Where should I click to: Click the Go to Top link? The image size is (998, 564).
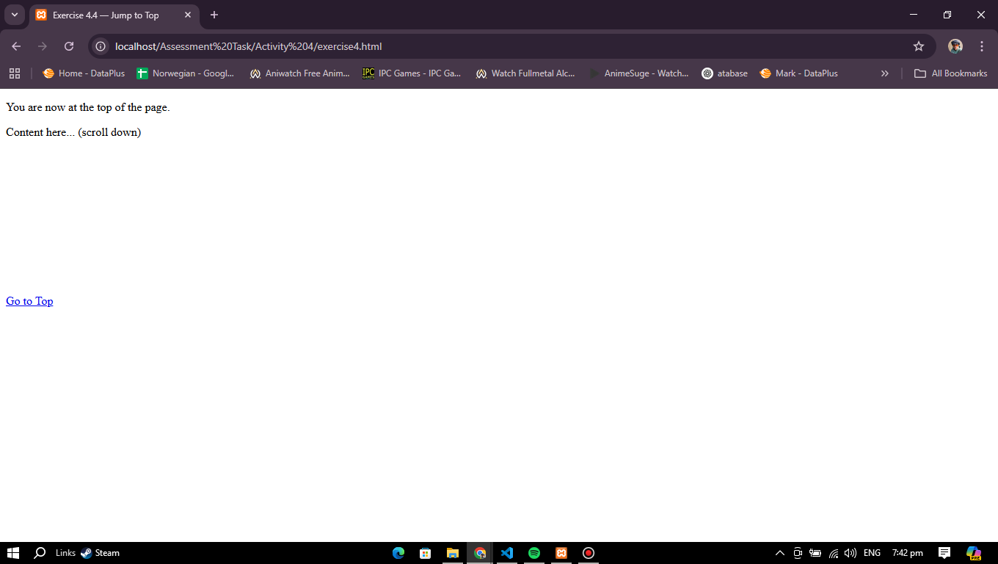tap(29, 301)
